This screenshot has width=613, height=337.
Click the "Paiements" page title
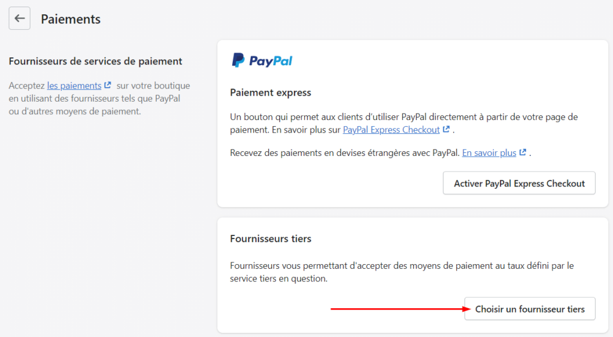pos(71,19)
